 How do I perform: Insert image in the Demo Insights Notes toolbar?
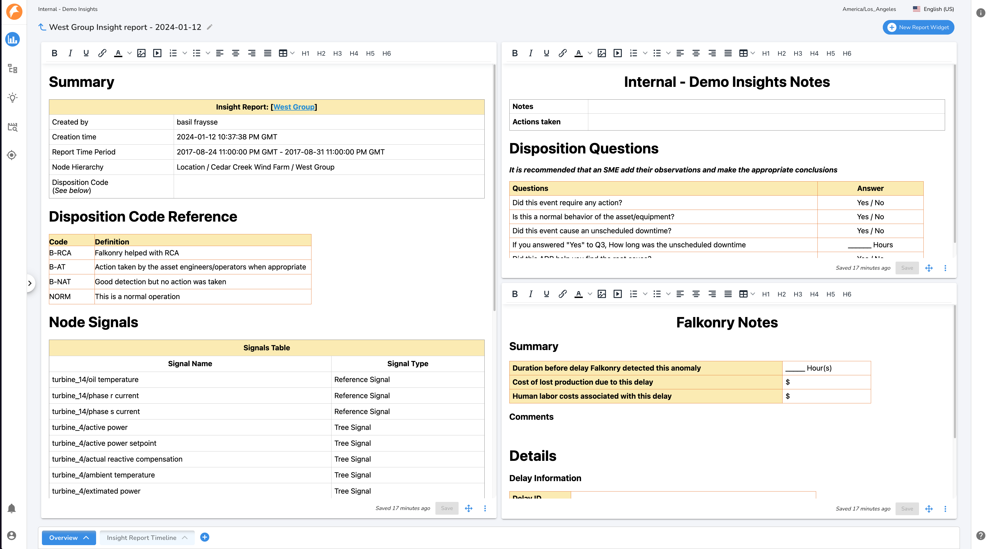[602, 53]
